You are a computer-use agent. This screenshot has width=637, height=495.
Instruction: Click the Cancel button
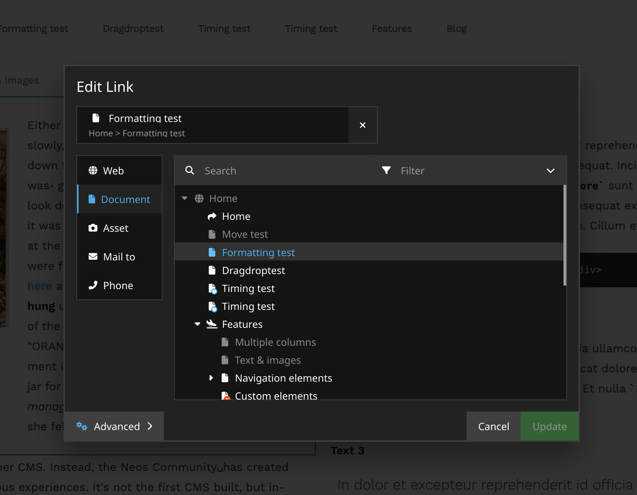[x=493, y=426]
